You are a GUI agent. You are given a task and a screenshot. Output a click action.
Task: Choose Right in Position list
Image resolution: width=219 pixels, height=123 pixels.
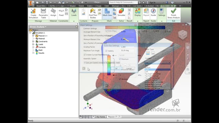click(157, 70)
